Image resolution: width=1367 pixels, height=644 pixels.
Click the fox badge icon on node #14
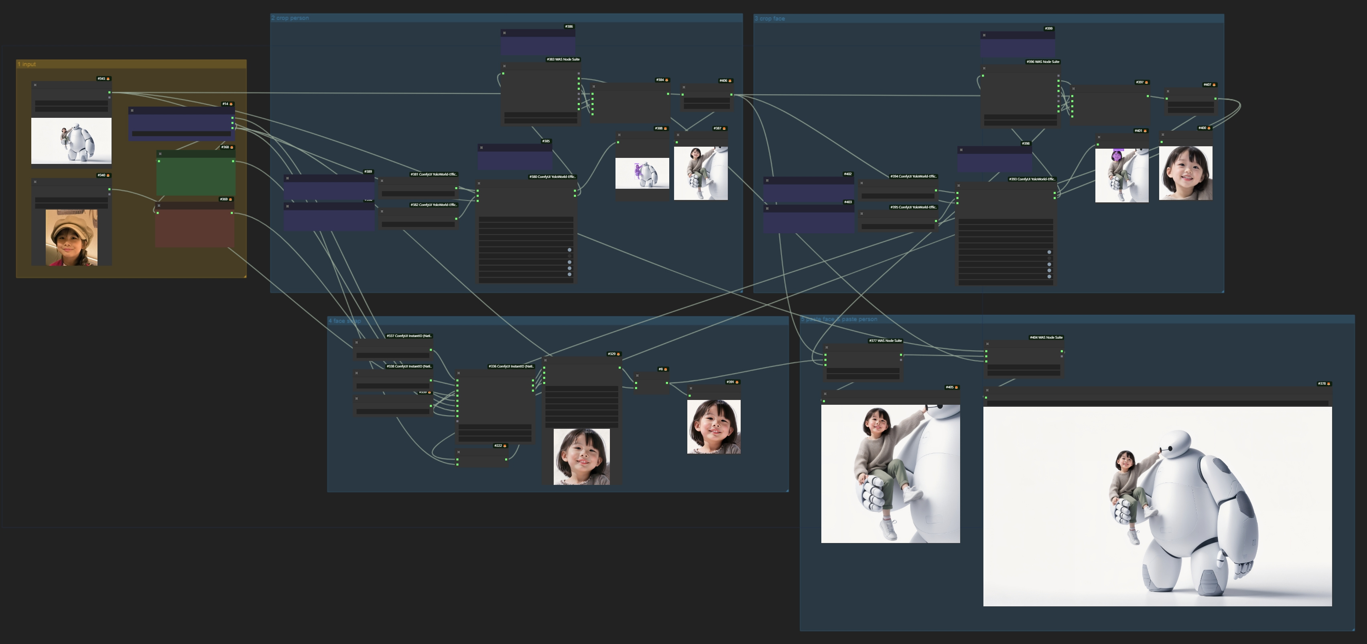pyautogui.click(x=232, y=105)
